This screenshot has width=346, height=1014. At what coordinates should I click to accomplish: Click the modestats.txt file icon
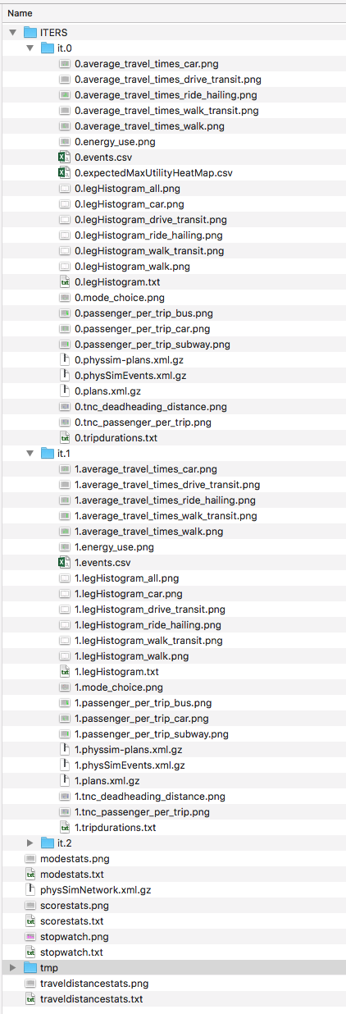point(30,875)
